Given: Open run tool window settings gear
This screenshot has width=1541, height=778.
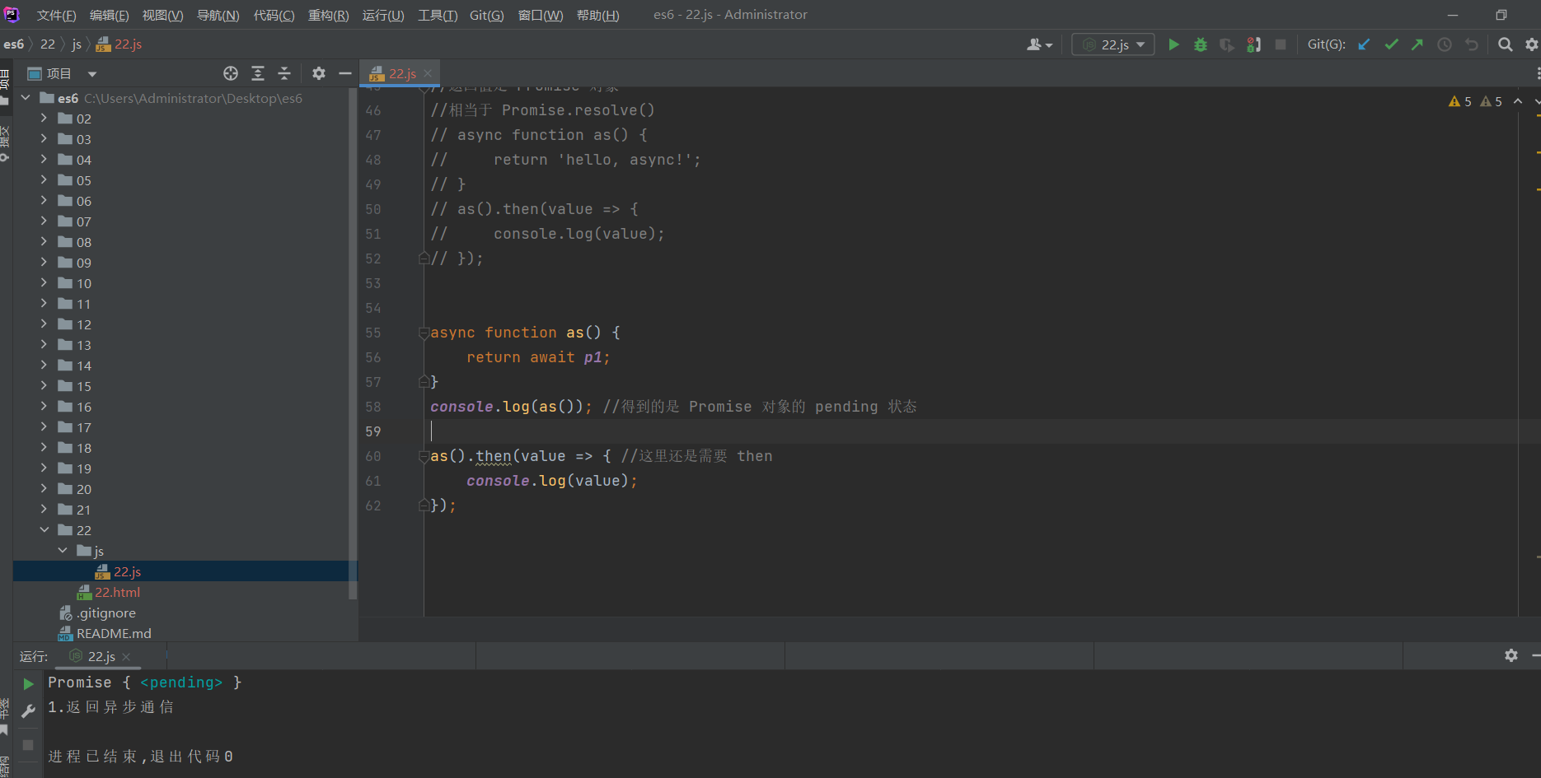Looking at the screenshot, I should coord(1511,655).
